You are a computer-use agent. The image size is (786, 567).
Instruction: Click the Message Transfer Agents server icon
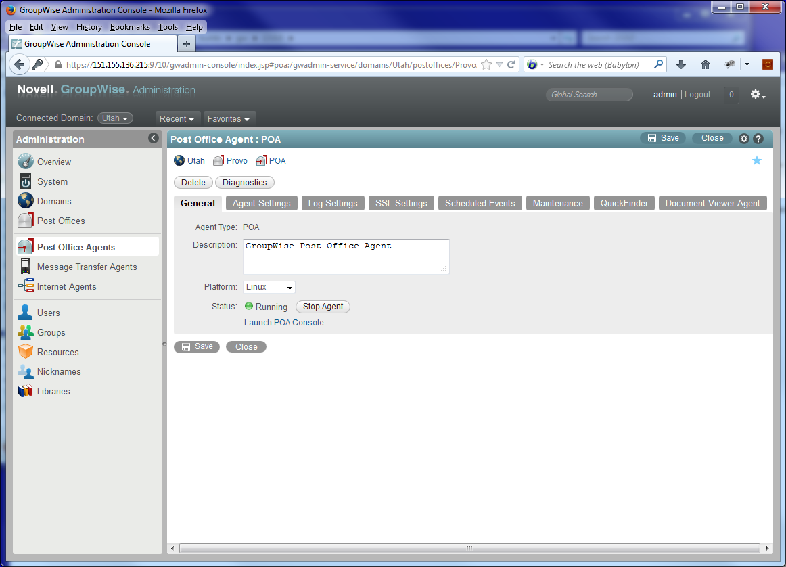26,266
